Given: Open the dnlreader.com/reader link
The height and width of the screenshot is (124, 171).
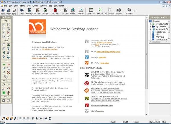Looking at the screenshot, I should pyautogui.click(x=48, y=111).
